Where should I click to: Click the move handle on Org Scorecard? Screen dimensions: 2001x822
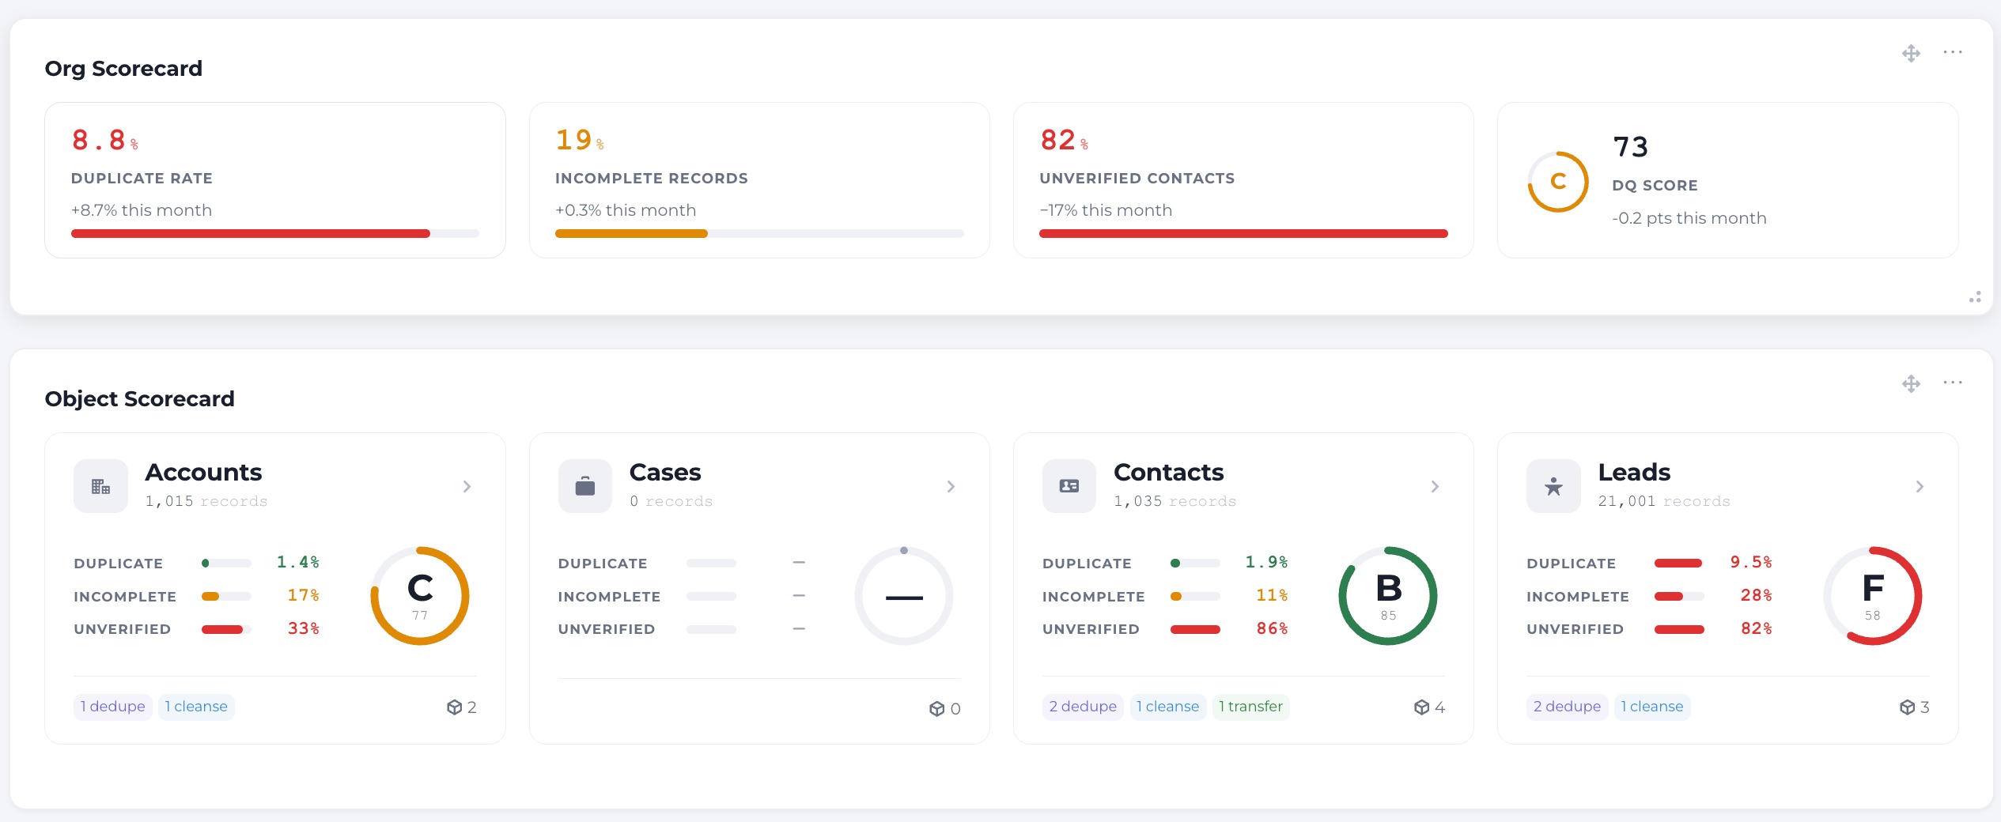tap(1912, 54)
